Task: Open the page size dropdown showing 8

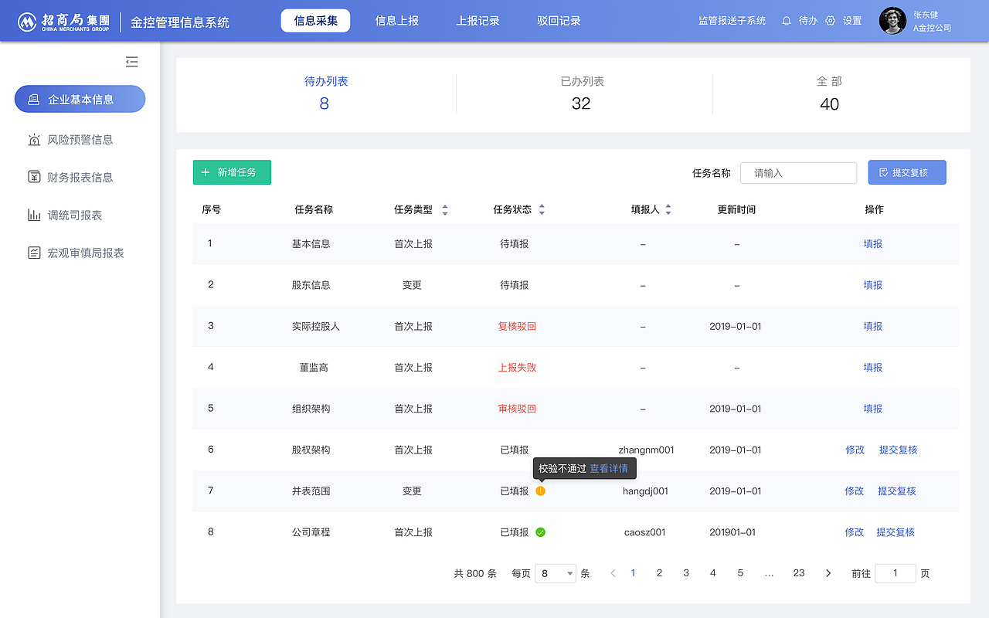Action: point(556,573)
